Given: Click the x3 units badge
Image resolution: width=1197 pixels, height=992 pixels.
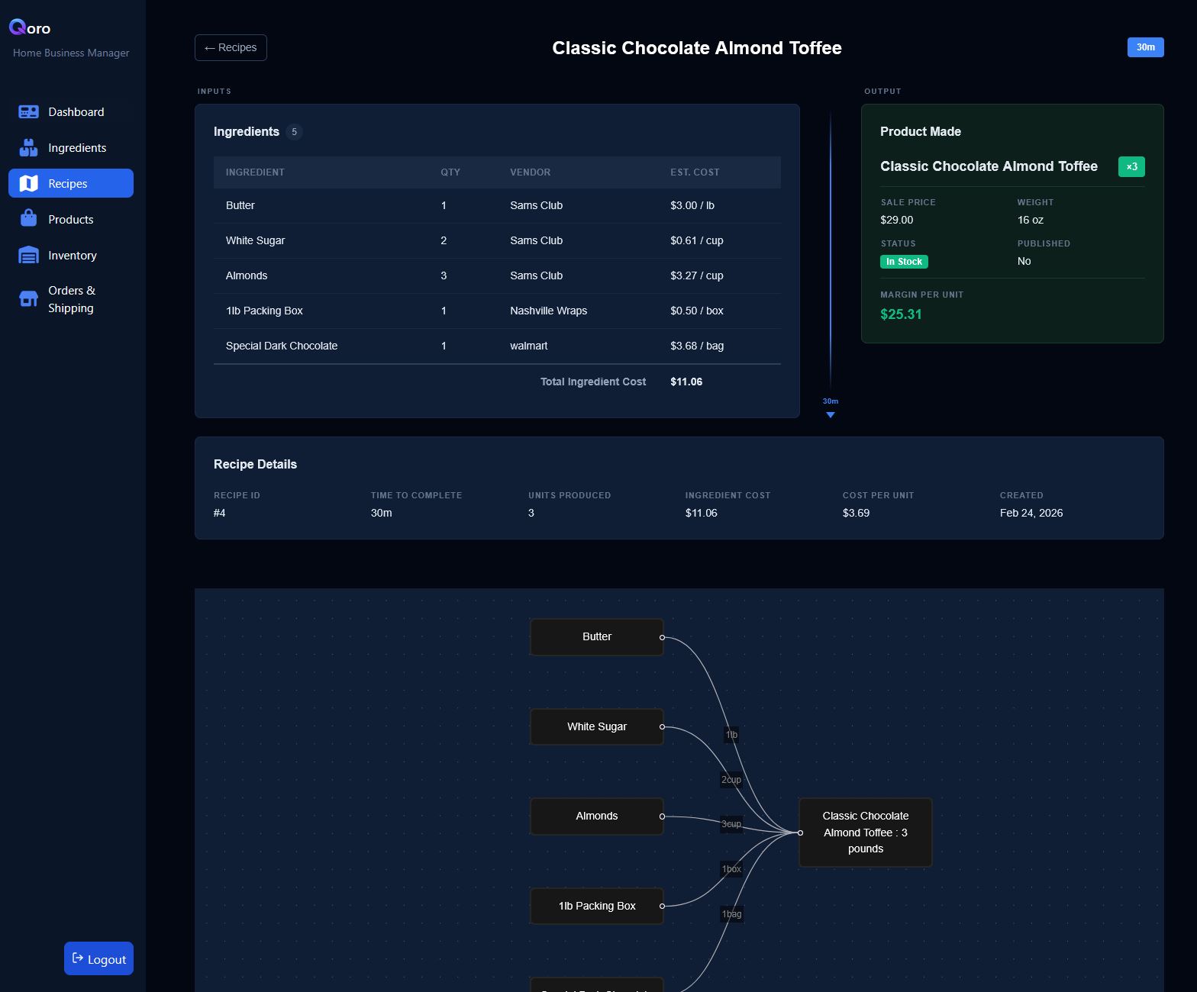Looking at the screenshot, I should 1131,166.
